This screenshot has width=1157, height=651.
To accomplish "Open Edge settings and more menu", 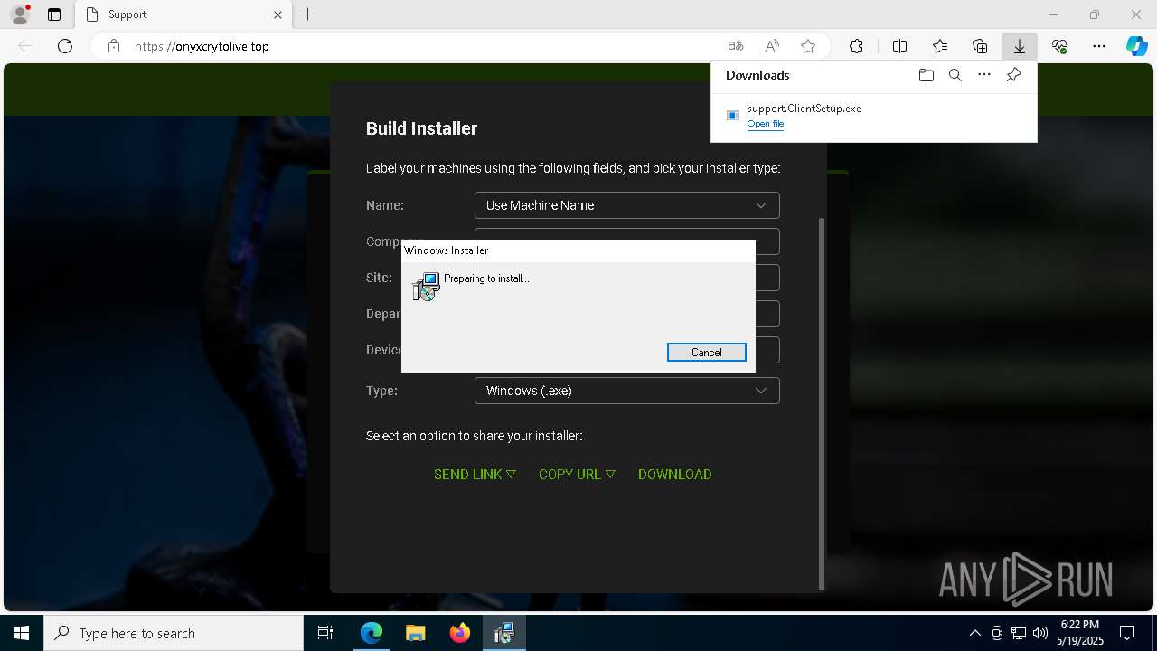I will (x=1099, y=46).
